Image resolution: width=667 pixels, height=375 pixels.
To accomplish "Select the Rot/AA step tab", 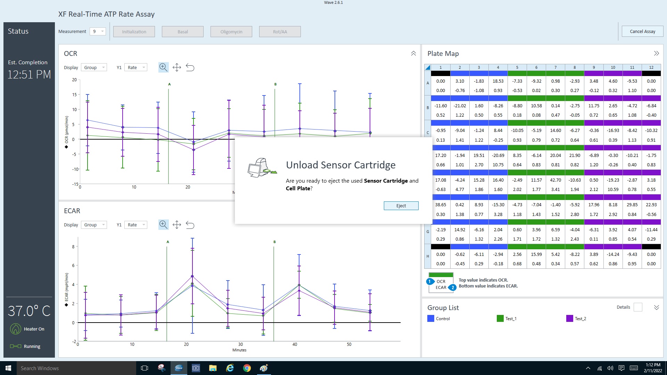I will coord(280,32).
